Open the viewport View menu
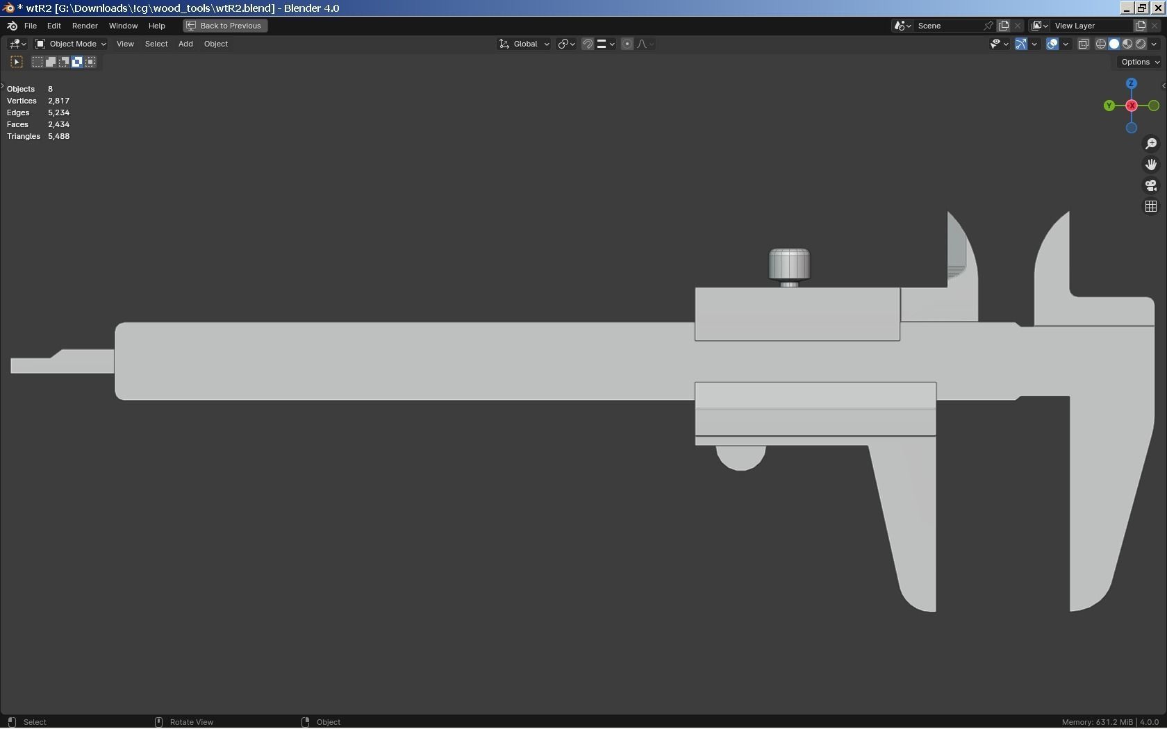 coord(125,44)
